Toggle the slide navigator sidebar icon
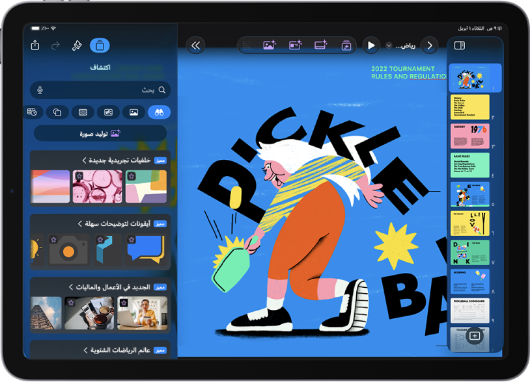 [460, 45]
